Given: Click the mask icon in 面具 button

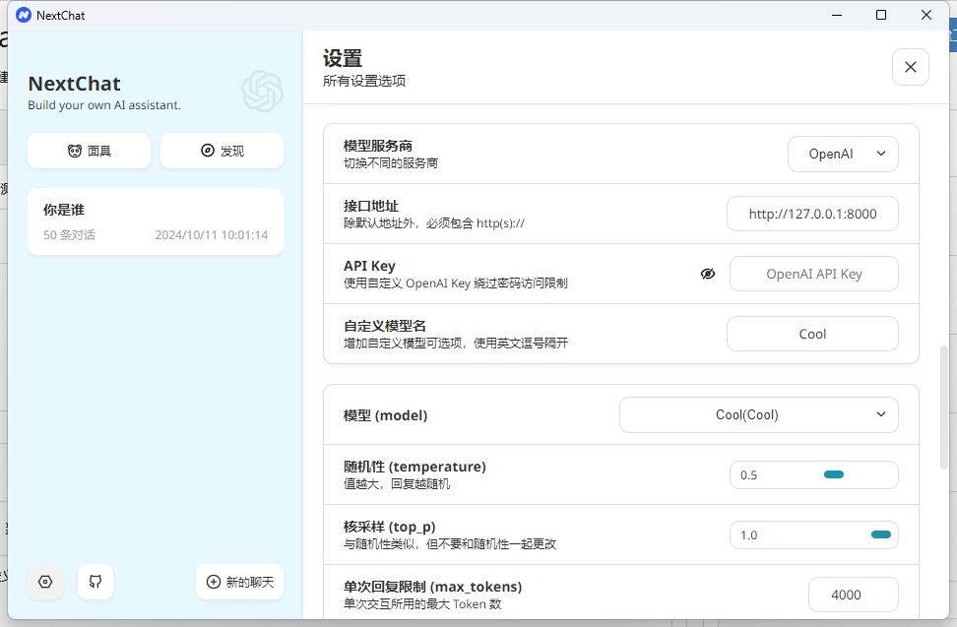Looking at the screenshot, I should click(75, 151).
